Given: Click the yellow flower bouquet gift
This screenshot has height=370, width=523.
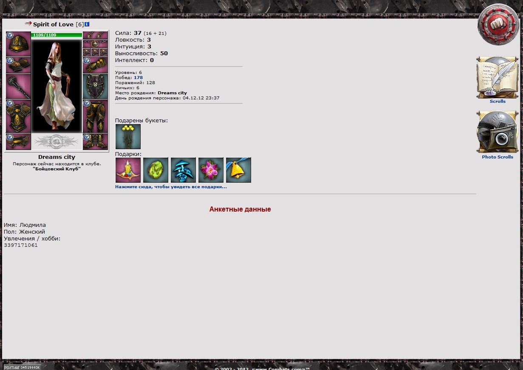Looking at the screenshot, I should click(128, 136).
